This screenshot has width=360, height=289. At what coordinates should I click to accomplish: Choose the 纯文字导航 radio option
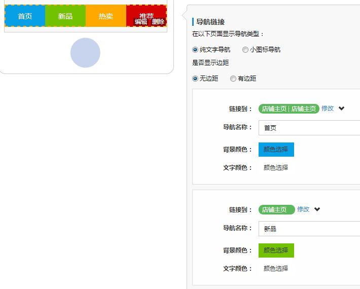[x=195, y=50]
